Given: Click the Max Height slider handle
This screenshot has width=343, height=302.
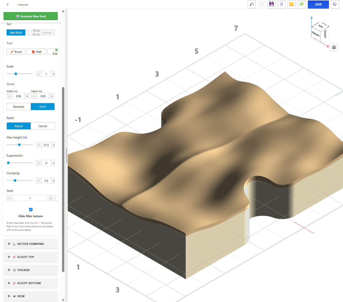Looking at the screenshot, I should pyautogui.click(x=19, y=145).
